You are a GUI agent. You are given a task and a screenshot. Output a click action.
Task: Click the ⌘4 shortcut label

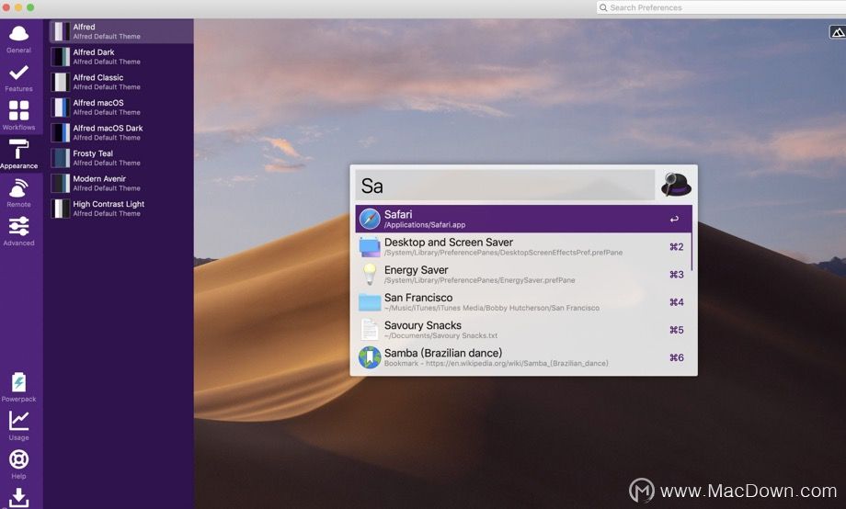click(677, 302)
